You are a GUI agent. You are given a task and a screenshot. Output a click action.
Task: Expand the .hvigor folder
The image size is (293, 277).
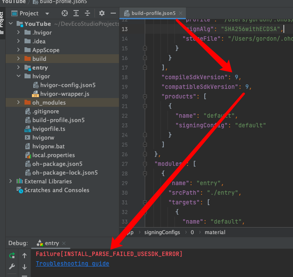click(18, 32)
